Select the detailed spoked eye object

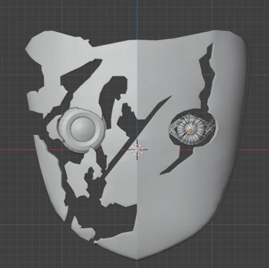pyautogui.click(x=192, y=129)
